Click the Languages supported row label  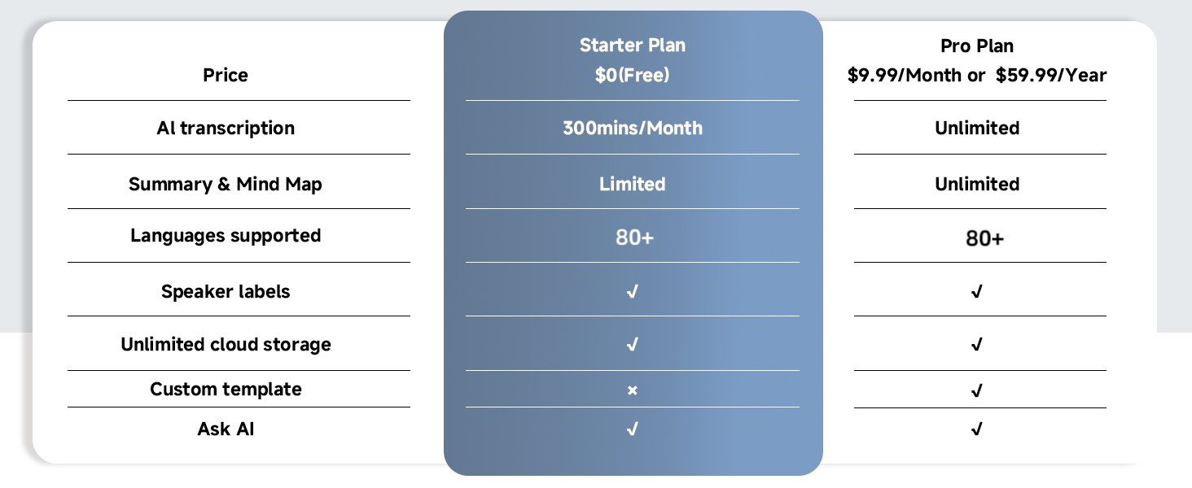226,236
